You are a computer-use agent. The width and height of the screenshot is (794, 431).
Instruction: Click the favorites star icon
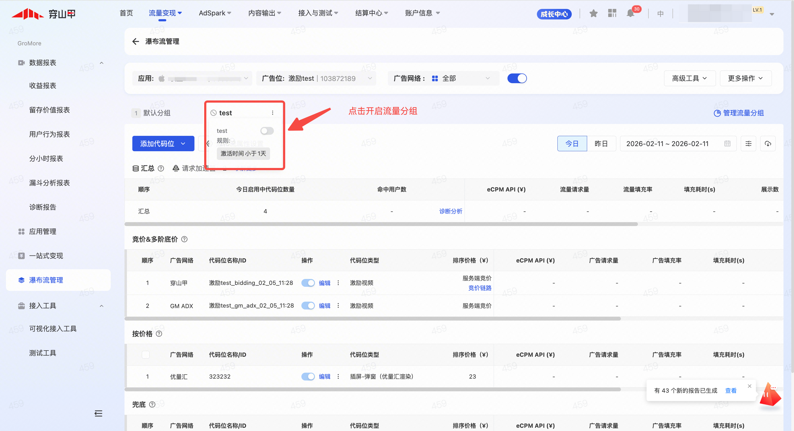coord(593,13)
